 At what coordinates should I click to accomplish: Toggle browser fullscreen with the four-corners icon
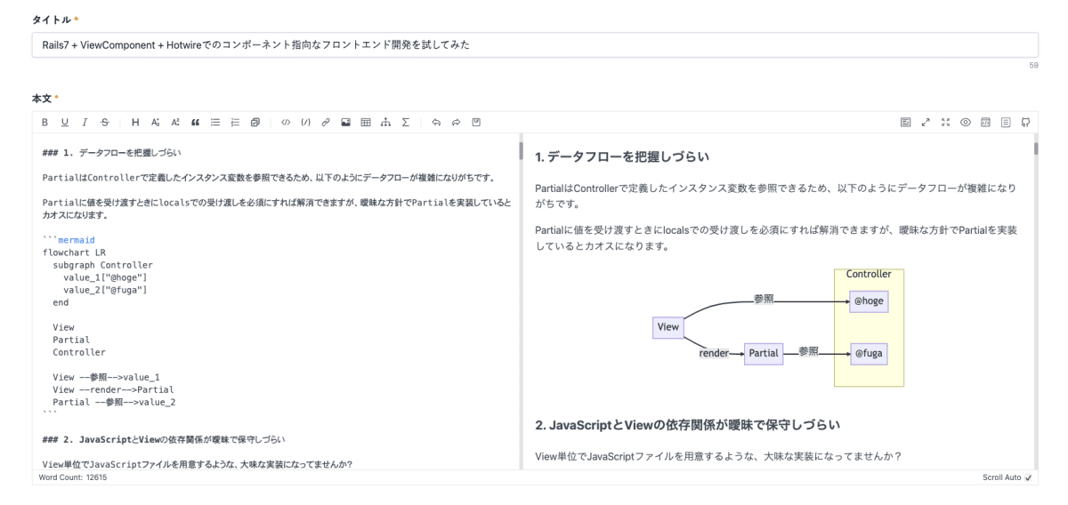point(944,121)
